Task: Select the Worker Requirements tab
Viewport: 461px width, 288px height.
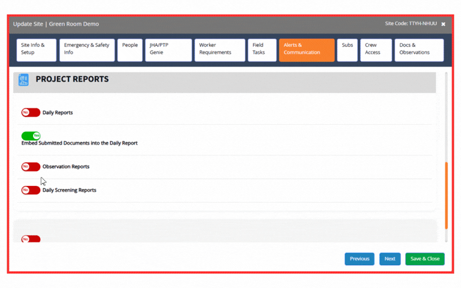Action: [x=220, y=50]
